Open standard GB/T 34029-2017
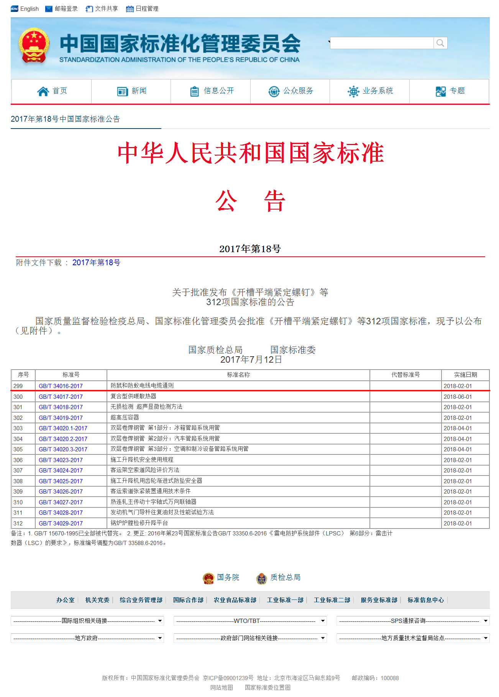Image resolution: width=499 pixels, height=697 pixels. pyautogui.click(x=61, y=524)
